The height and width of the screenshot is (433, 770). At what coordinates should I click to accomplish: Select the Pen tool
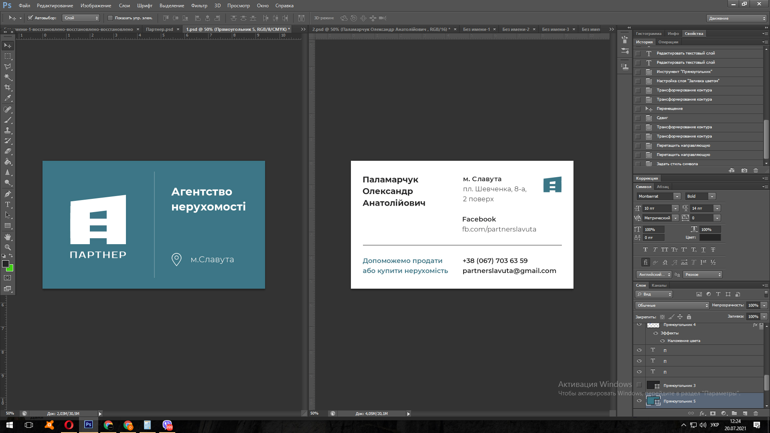[x=8, y=194]
